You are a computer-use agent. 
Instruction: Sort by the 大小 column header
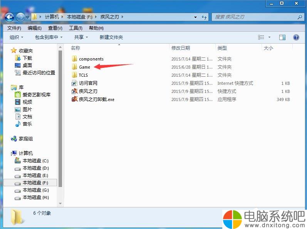click(x=268, y=48)
